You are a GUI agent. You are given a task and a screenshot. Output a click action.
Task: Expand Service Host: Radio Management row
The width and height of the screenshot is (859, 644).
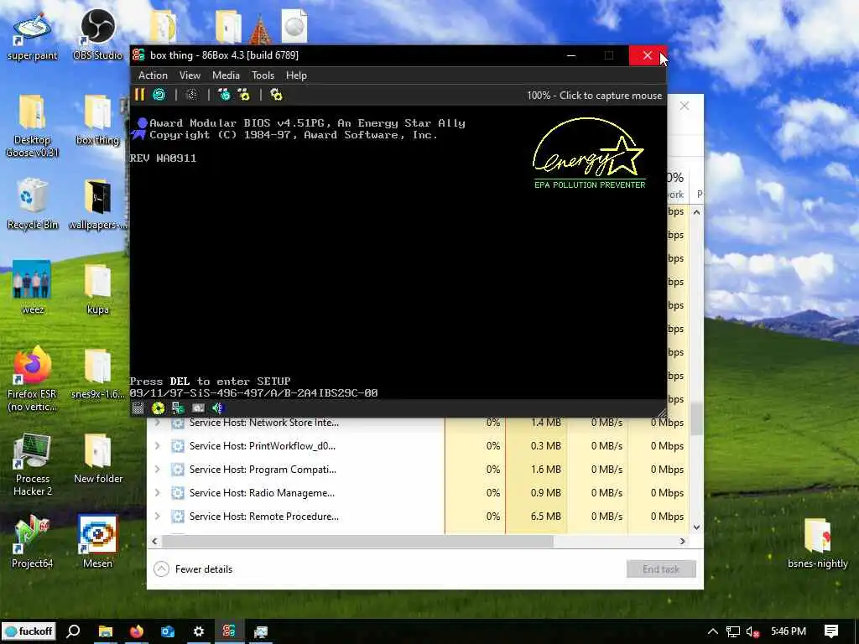[x=157, y=493]
